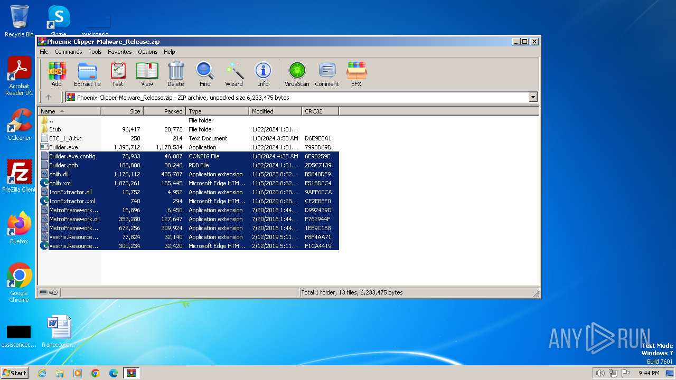
Task: Open Firefox desktop shortcut
Action: 19,228
